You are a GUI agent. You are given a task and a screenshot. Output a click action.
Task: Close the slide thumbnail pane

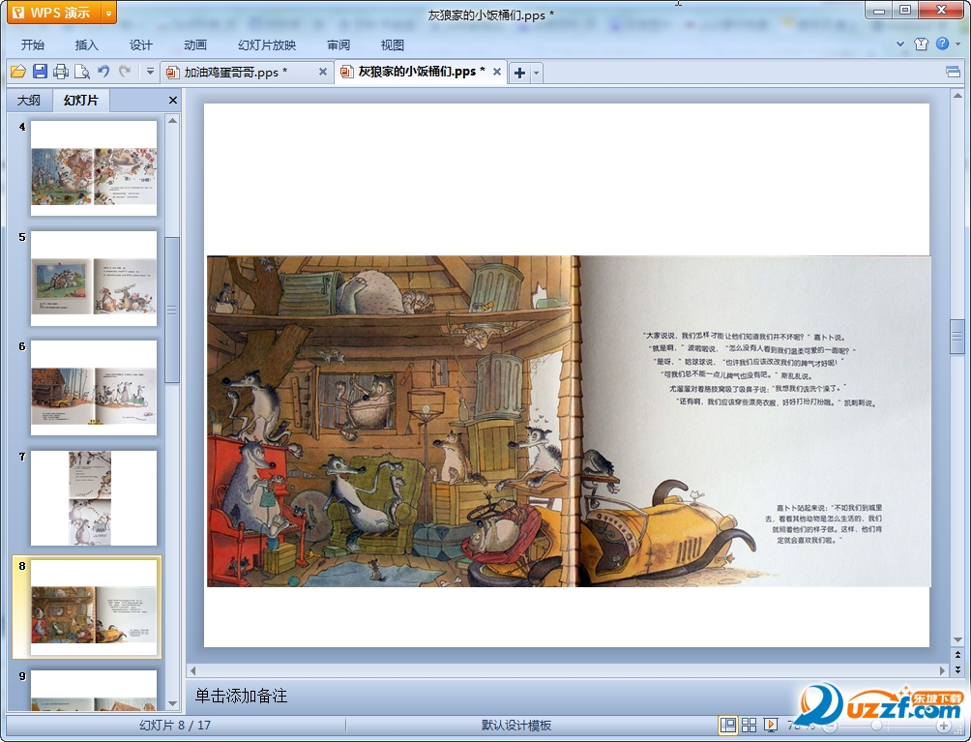(x=173, y=101)
